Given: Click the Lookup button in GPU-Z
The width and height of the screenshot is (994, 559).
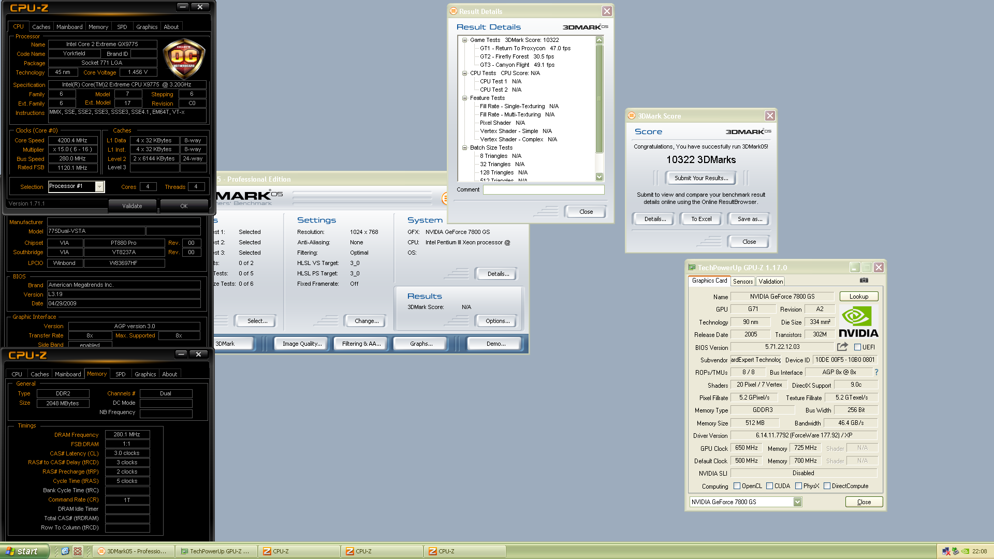Looking at the screenshot, I should pos(858,297).
